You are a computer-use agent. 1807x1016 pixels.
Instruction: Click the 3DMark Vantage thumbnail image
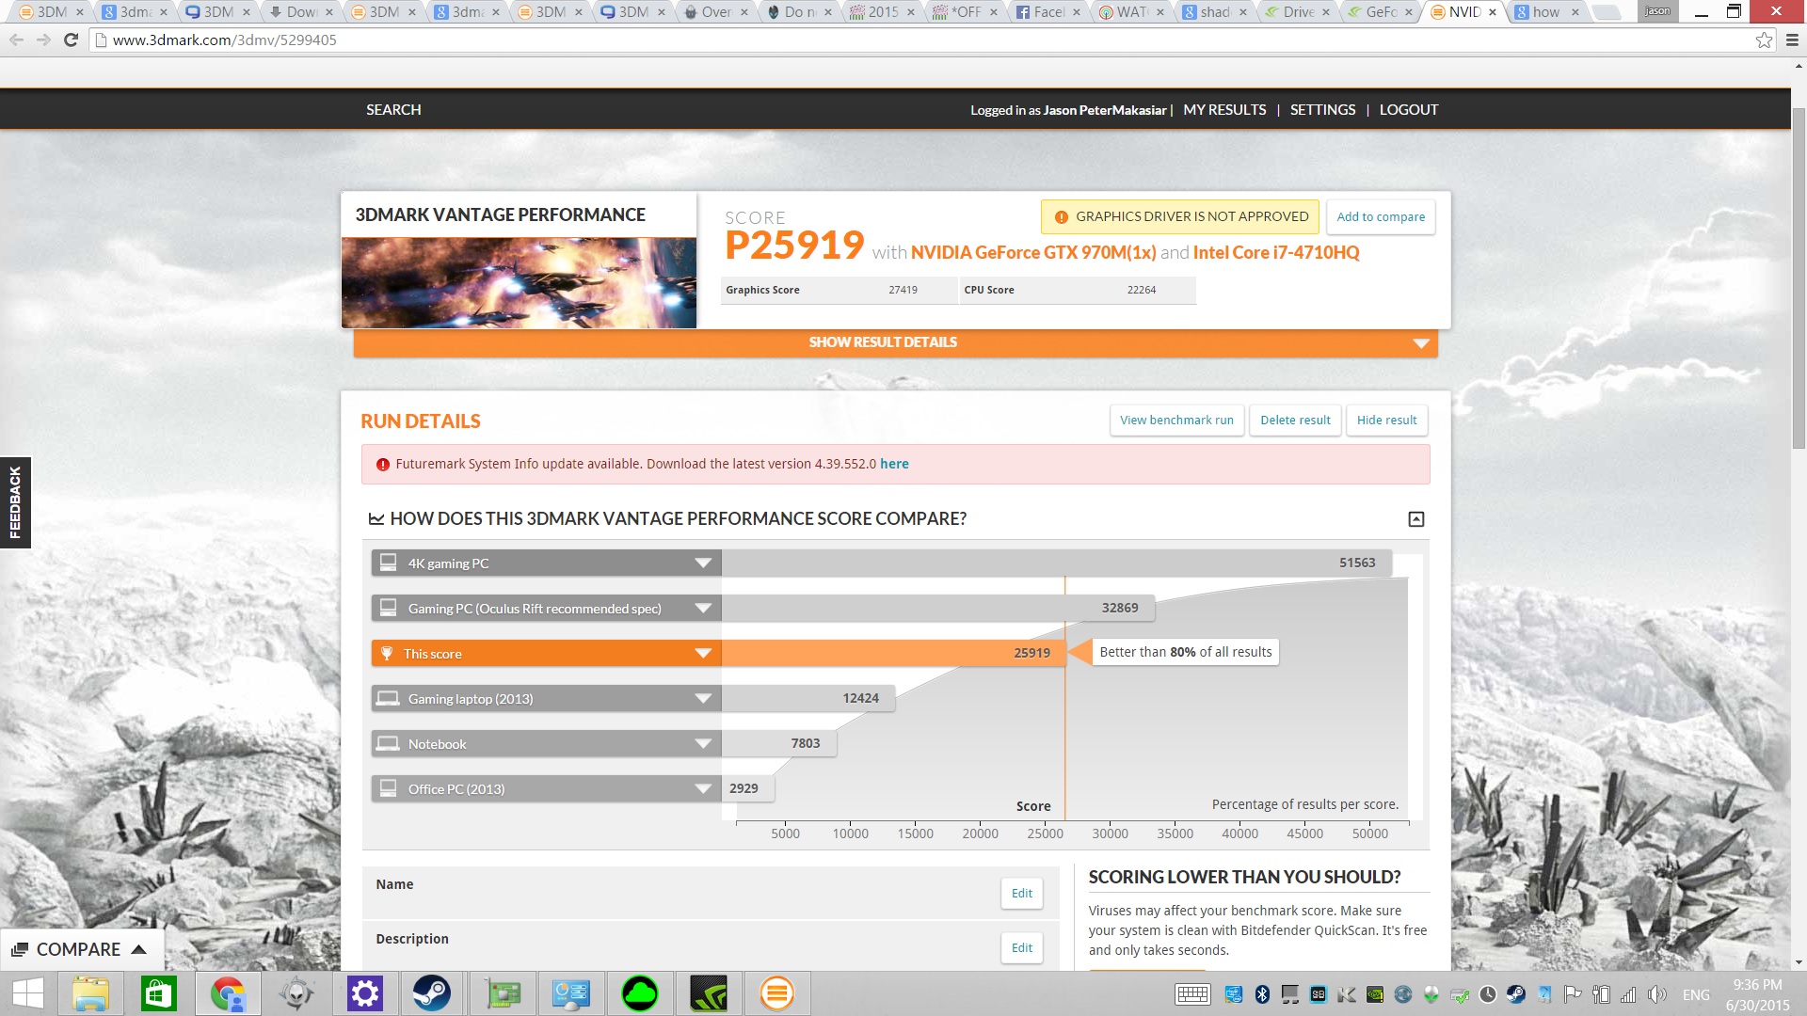pyautogui.click(x=519, y=282)
